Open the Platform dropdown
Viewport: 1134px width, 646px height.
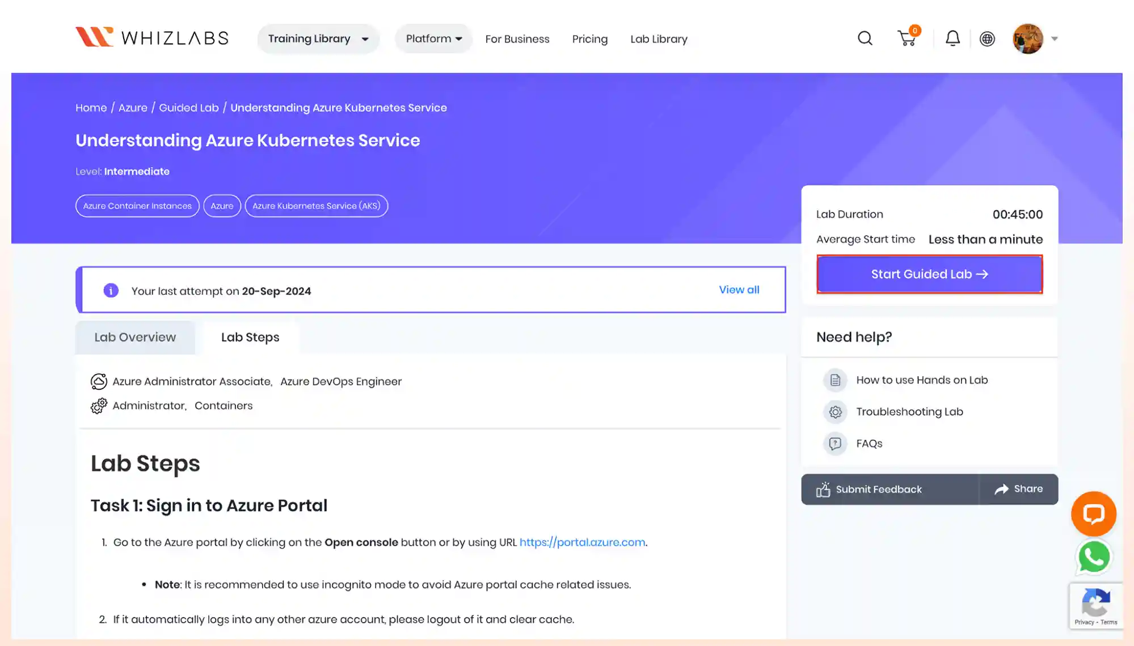434,39
